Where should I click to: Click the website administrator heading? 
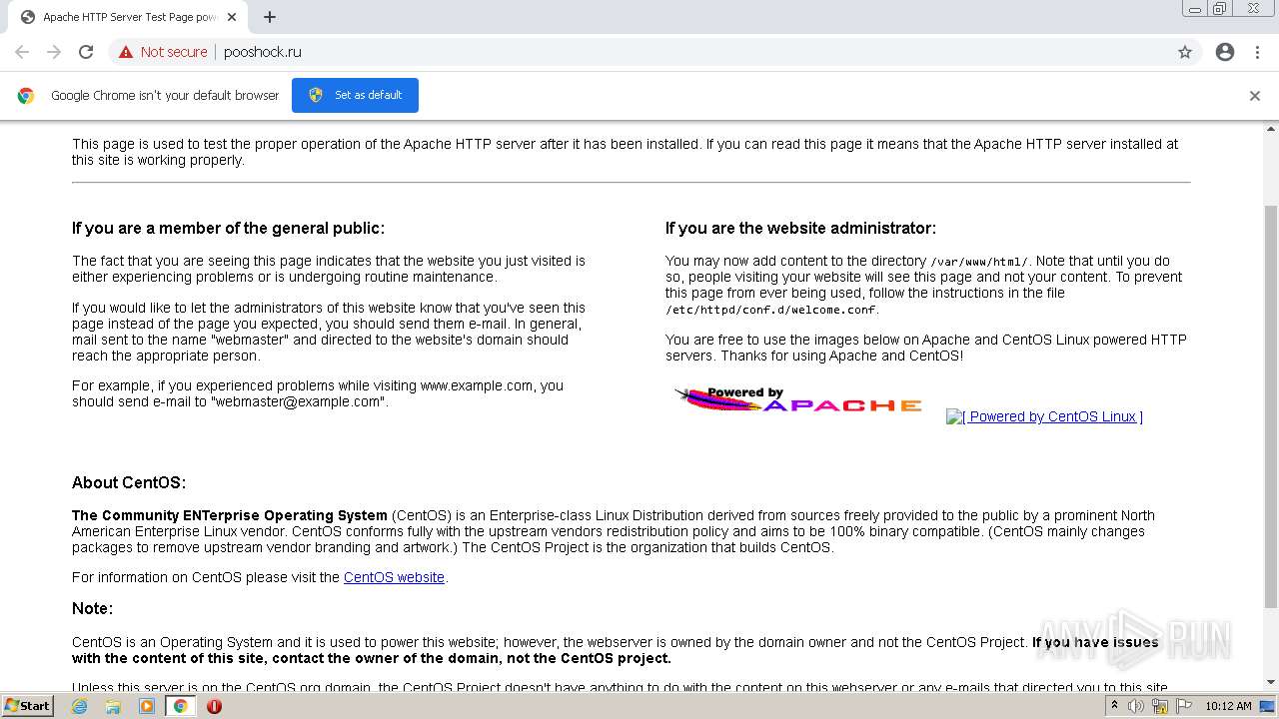click(x=800, y=229)
